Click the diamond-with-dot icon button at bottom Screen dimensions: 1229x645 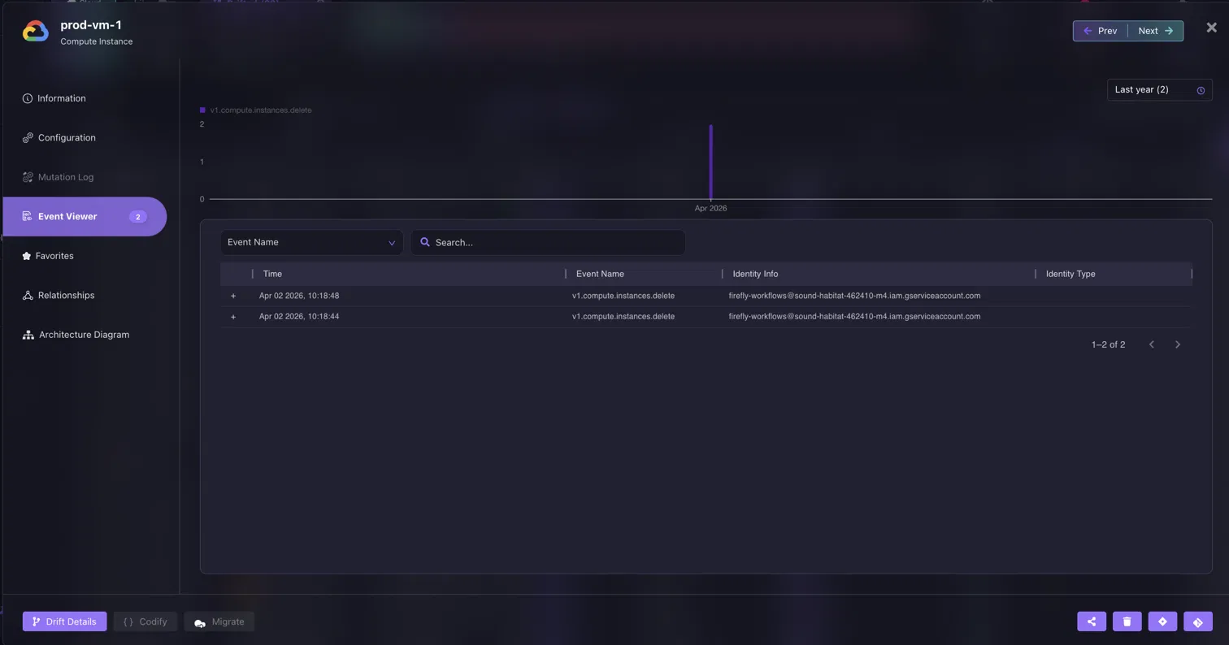[x=1162, y=621]
